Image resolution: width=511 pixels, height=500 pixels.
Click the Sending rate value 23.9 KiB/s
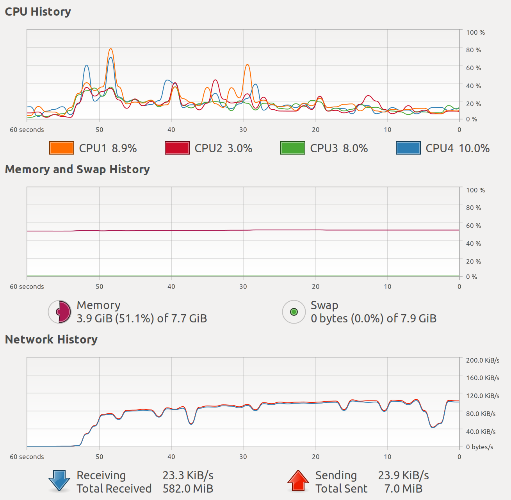pos(403,475)
